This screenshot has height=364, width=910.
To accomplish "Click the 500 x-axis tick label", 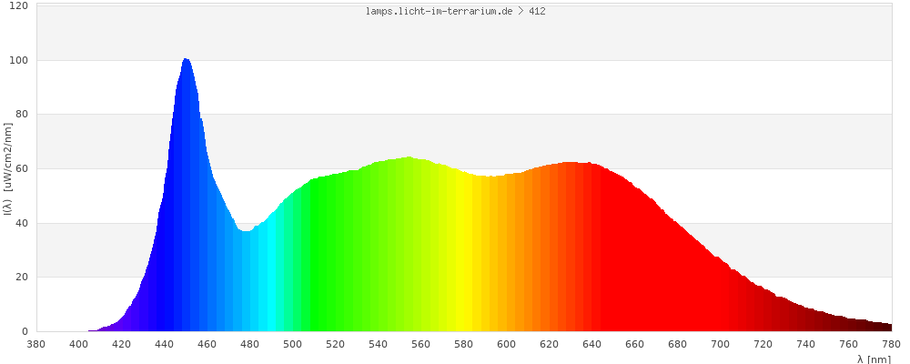I will (293, 344).
